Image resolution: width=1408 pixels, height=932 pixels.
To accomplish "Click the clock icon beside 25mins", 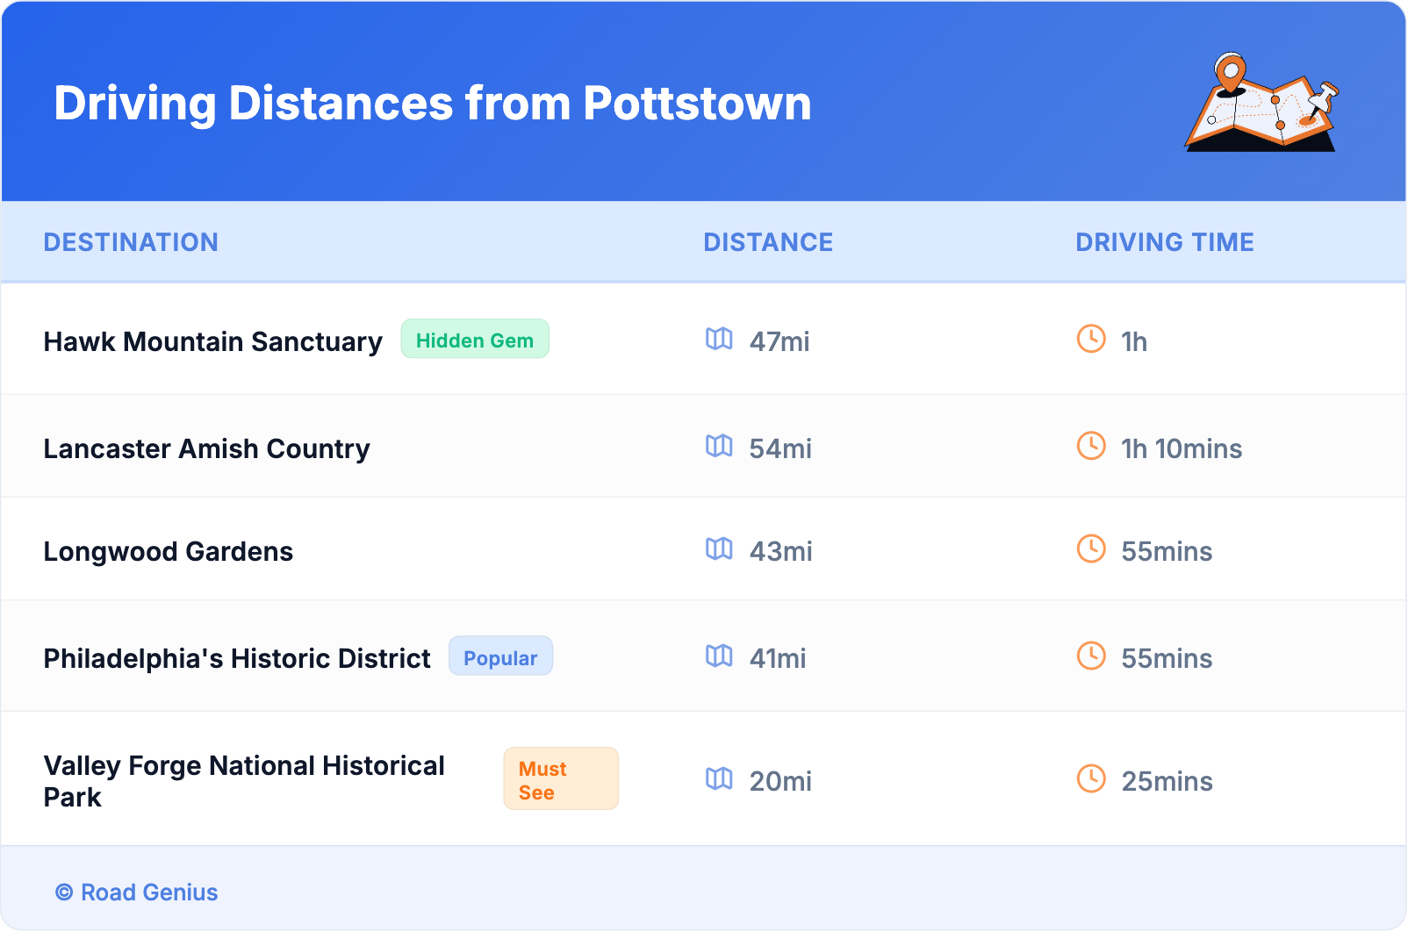I will point(1091,778).
